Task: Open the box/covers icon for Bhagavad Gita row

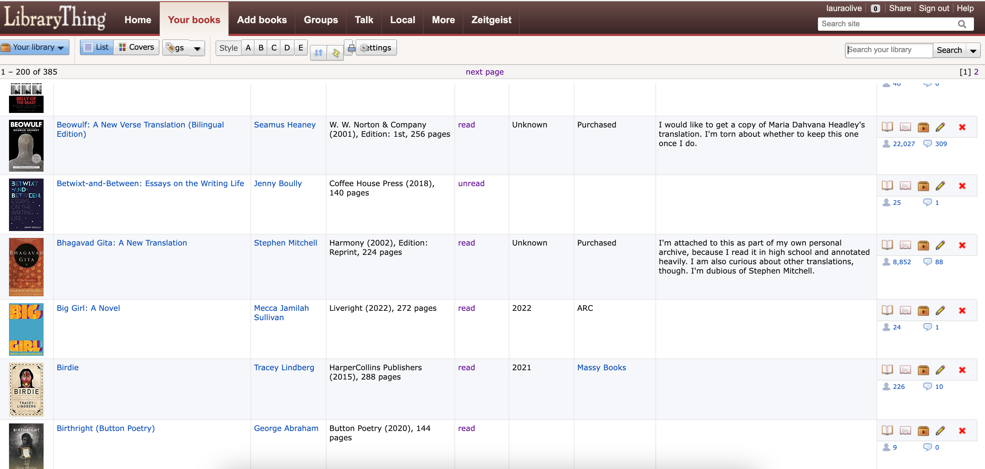Action: tap(923, 246)
